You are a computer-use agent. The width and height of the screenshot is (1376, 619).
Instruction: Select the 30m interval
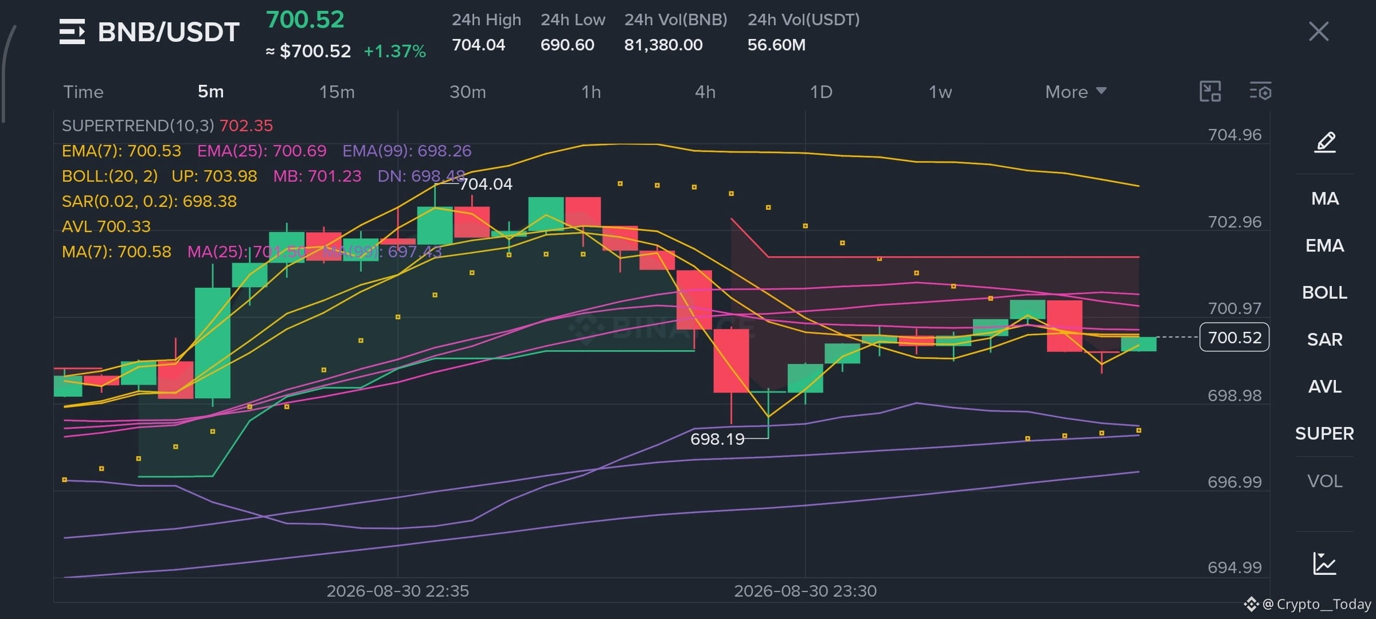point(468,92)
